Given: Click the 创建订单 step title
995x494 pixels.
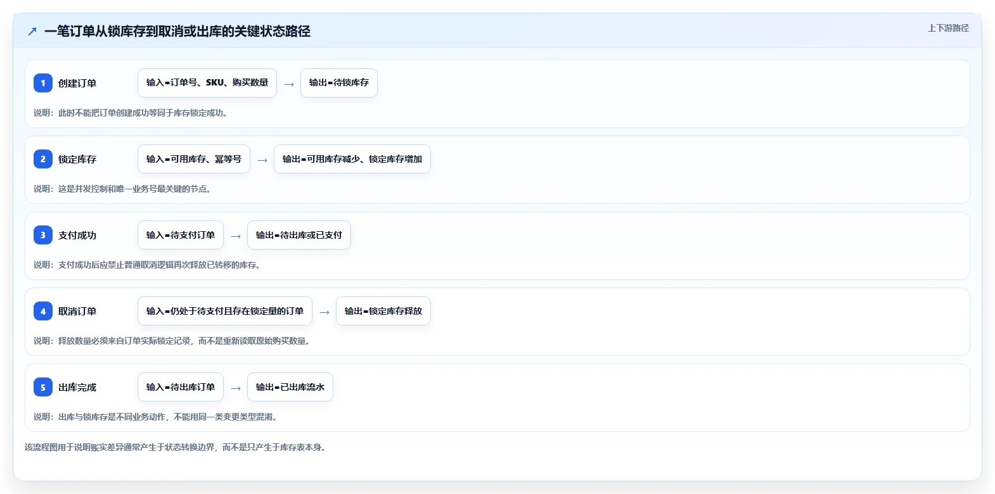Looking at the screenshot, I should (77, 83).
